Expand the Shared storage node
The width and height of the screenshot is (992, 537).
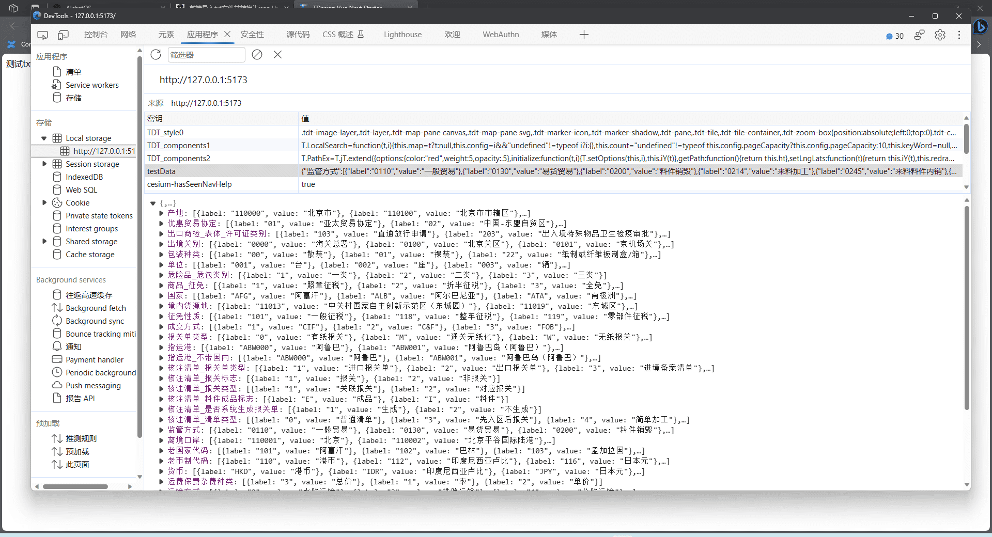tap(44, 241)
